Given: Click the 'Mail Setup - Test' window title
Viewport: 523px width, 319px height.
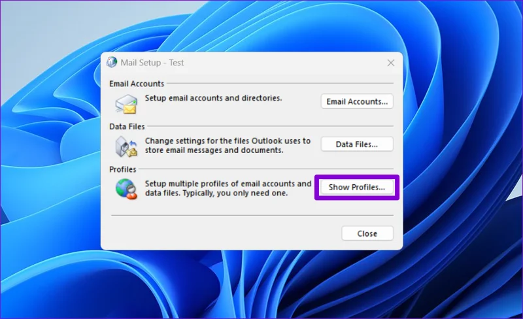Looking at the screenshot, I should pyautogui.click(x=152, y=63).
